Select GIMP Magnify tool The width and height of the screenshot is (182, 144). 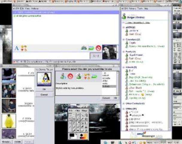pyautogui.click(x=78, y=119)
